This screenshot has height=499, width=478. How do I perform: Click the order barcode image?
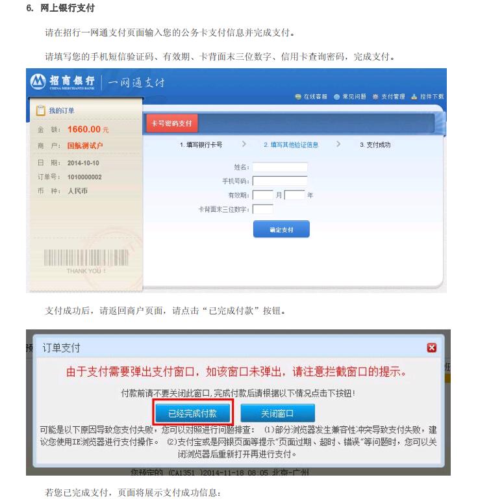pos(86,257)
